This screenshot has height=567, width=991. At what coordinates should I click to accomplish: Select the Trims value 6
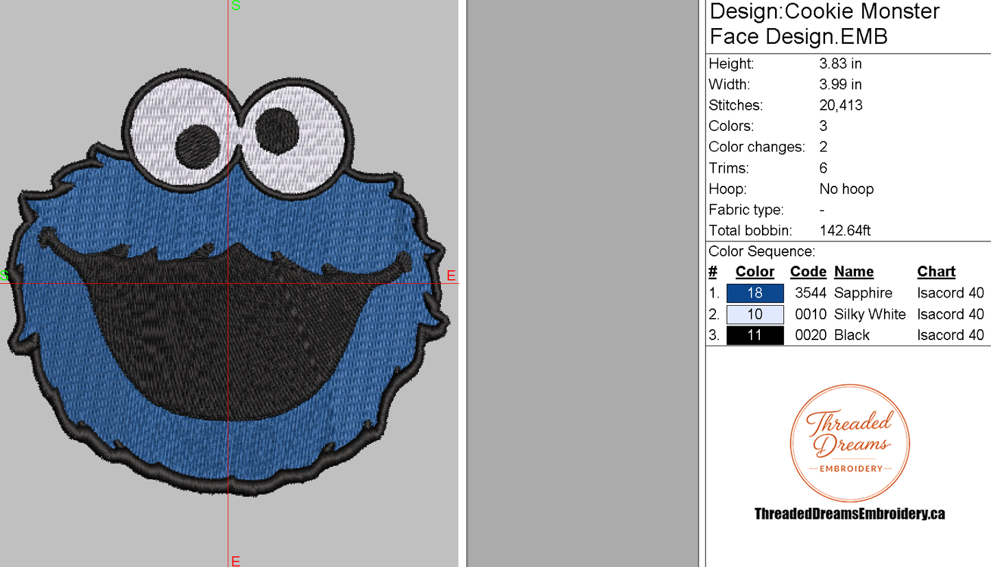coord(824,168)
